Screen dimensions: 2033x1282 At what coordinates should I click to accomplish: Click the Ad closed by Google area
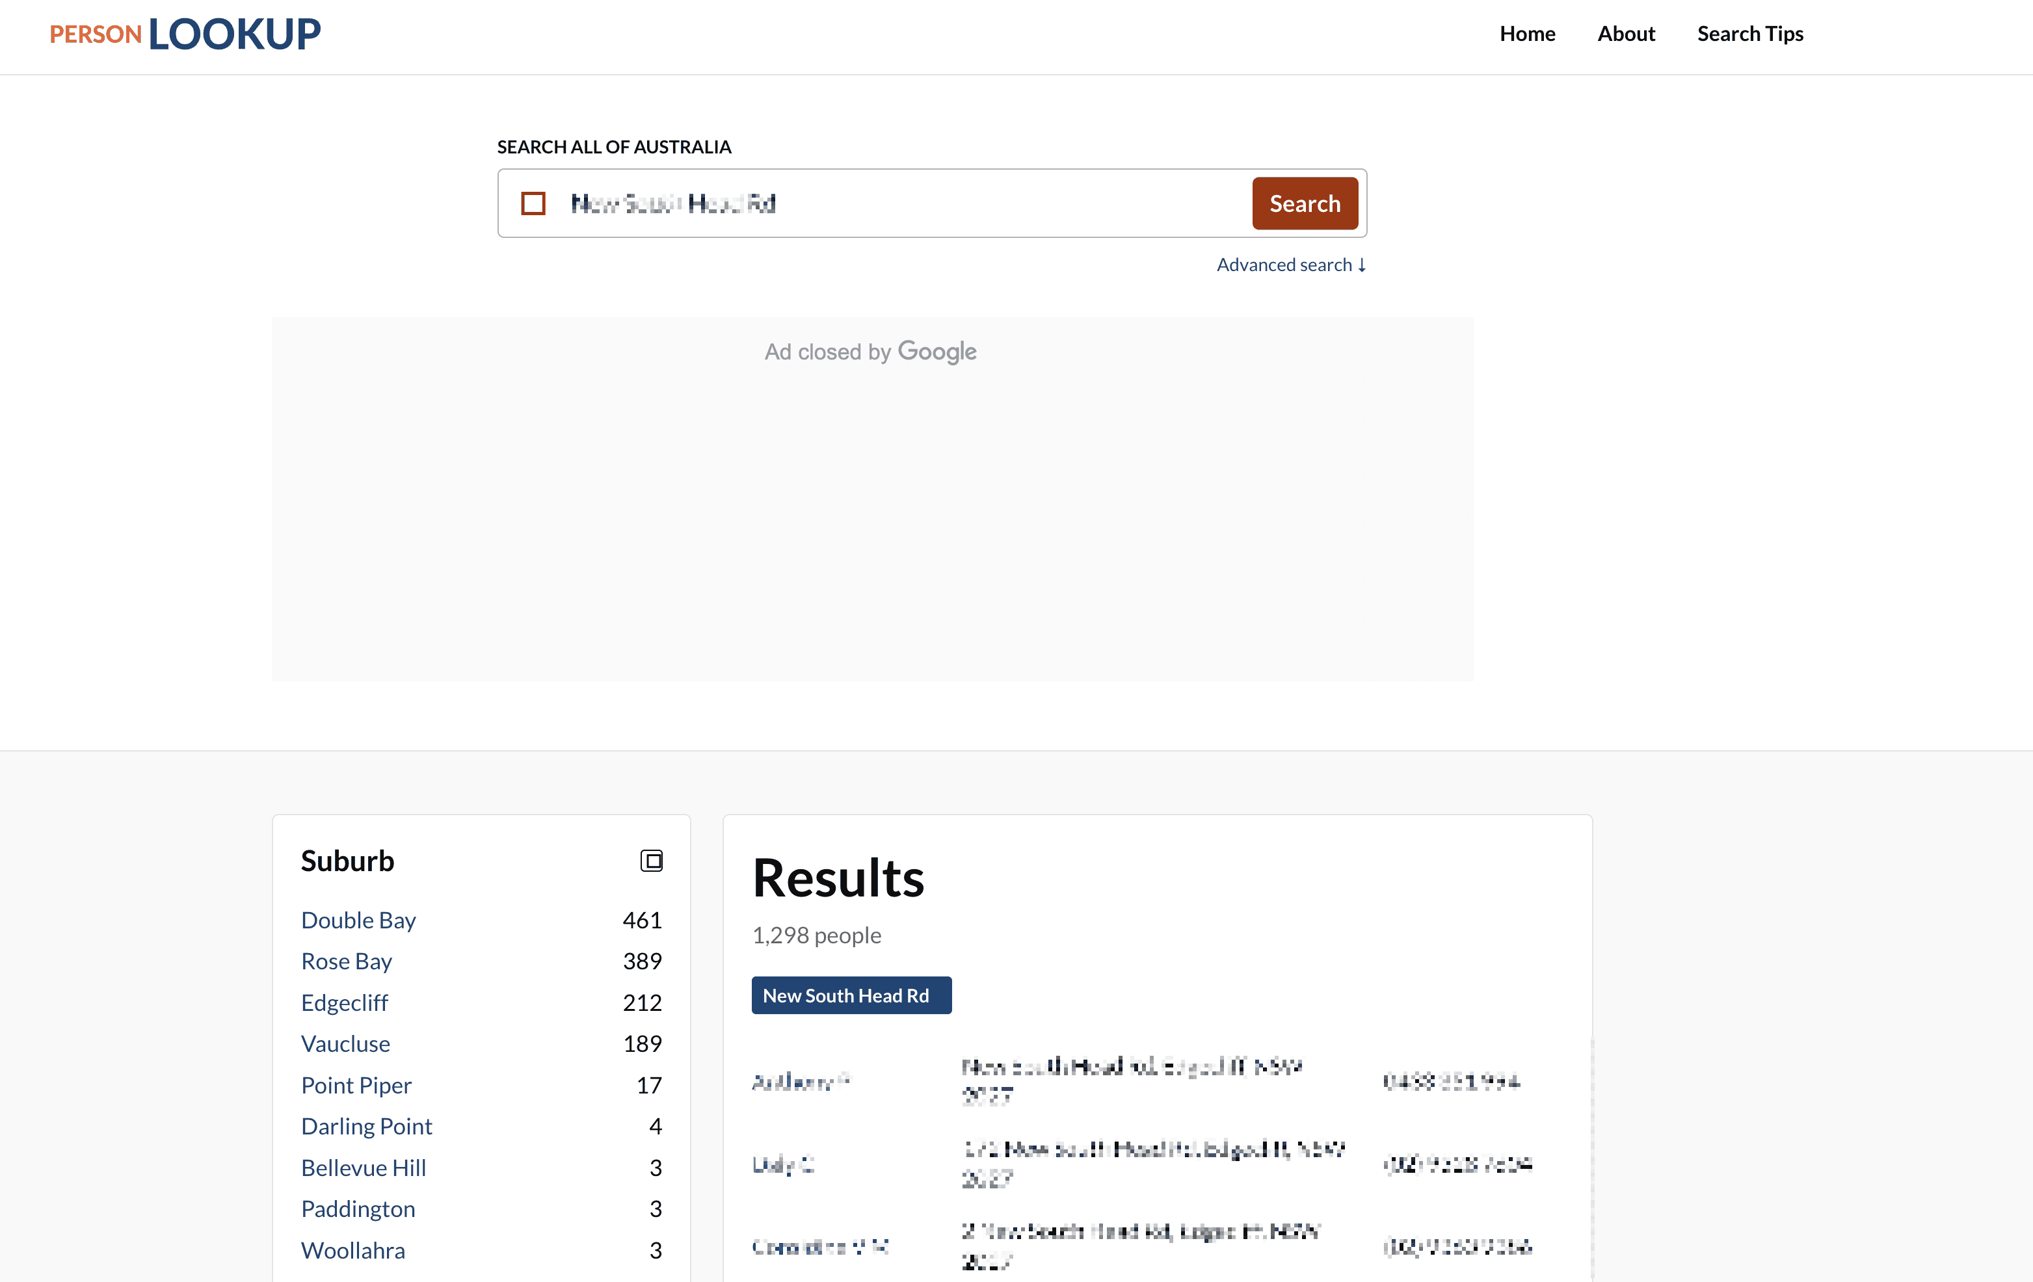[x=871, y=352]
